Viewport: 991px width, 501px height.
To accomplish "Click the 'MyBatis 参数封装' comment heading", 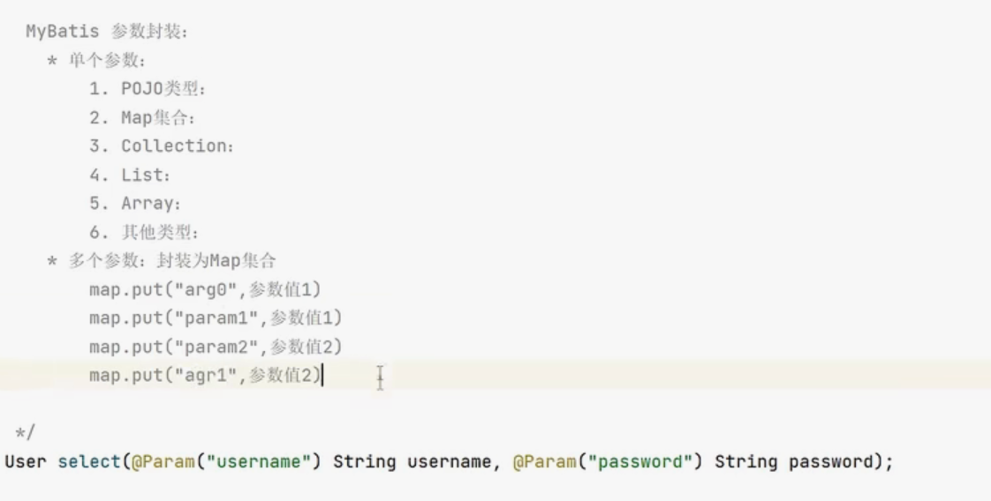I will [106, 32].
